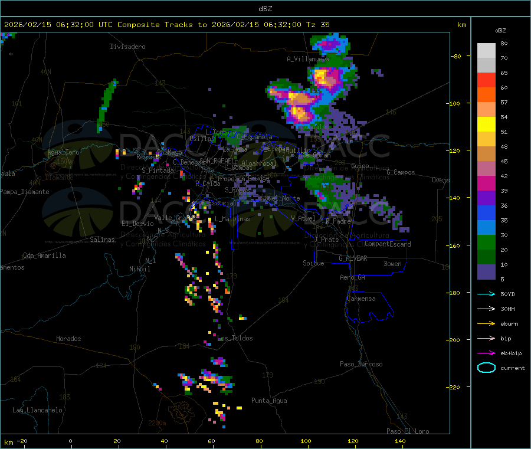Screen dimensions: 531x449
Task: Click the 'CompantEscard' map label
Action: tap(388, 244)
